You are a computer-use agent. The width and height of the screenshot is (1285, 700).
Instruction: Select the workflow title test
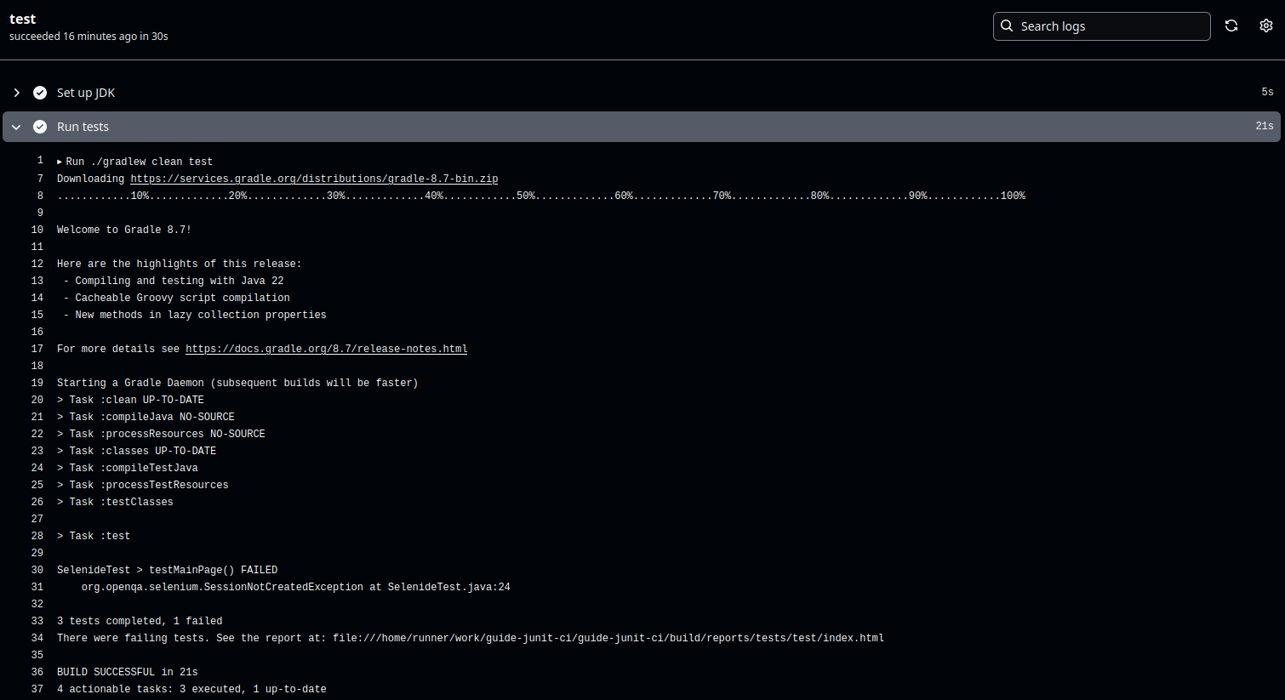coord(22,19)
